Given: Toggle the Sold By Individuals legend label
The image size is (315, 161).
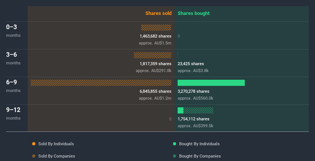Looking at the screenshot, I should (x=56, y=144).
